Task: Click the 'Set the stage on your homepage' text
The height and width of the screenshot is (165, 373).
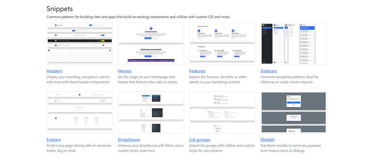Action: 148,80
